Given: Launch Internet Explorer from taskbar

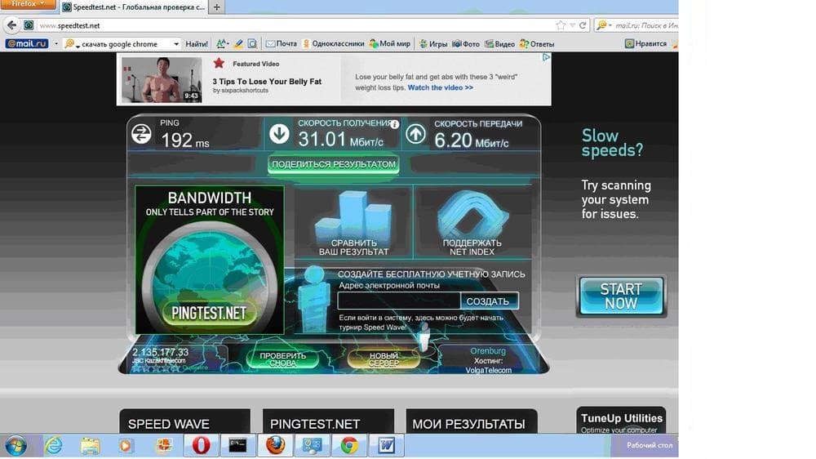Looking at the screenshot, I should coord(54,445).
